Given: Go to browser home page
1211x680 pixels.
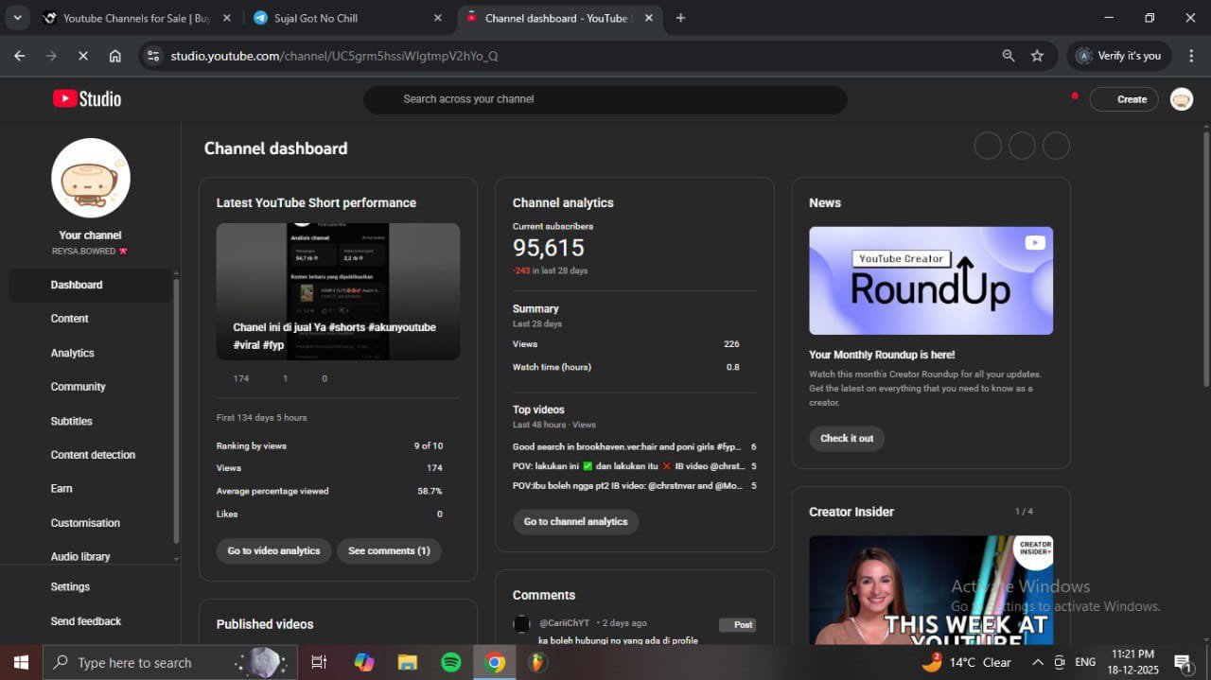Looking at the screenshot, I should pos(114,56).
